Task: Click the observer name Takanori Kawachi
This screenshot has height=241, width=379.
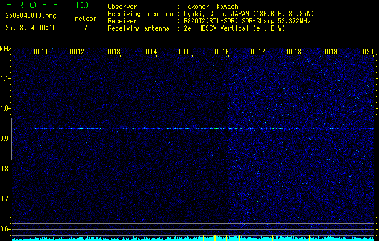Action: (213, 7)
